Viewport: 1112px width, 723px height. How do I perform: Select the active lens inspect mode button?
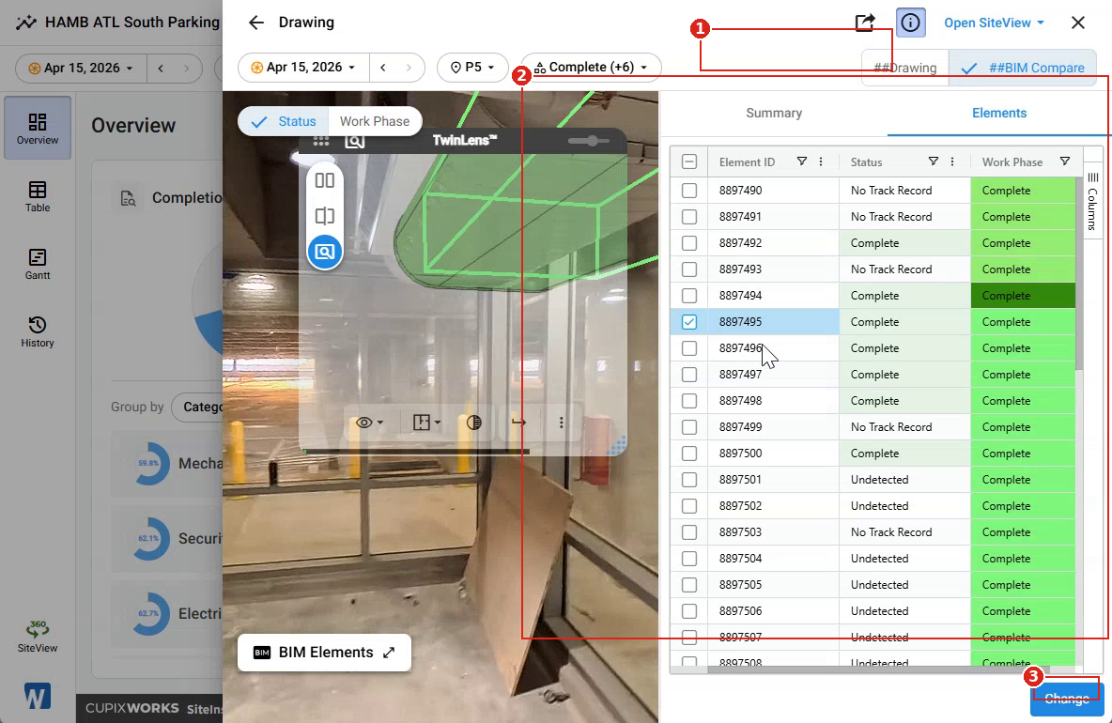pyautogui.click(x=325, y=252)
